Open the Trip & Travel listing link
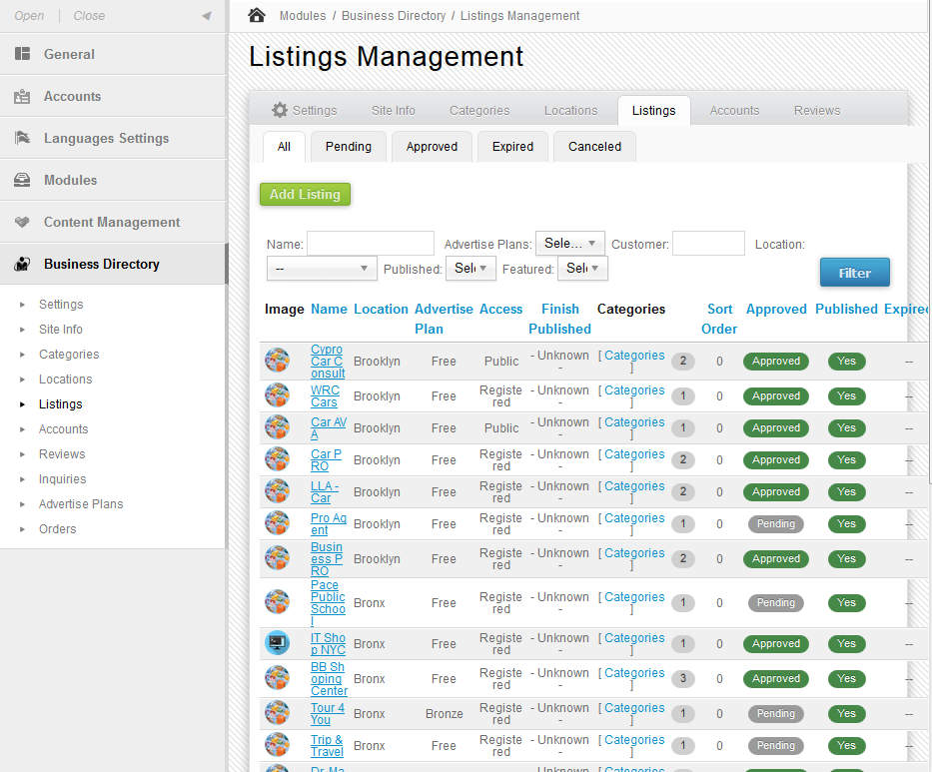This screenshot has height=772, width=932. [x=327, y=745]
